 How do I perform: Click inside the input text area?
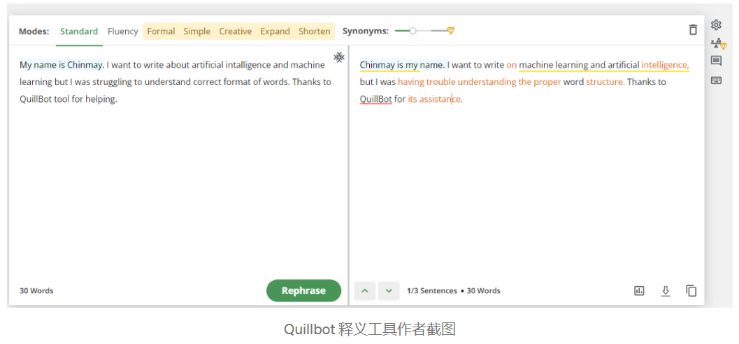point(178,162)
